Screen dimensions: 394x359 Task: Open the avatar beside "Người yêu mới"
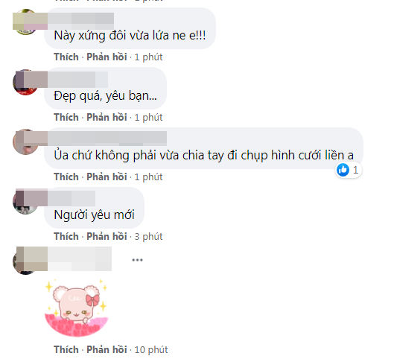click(x=25, y=202)
